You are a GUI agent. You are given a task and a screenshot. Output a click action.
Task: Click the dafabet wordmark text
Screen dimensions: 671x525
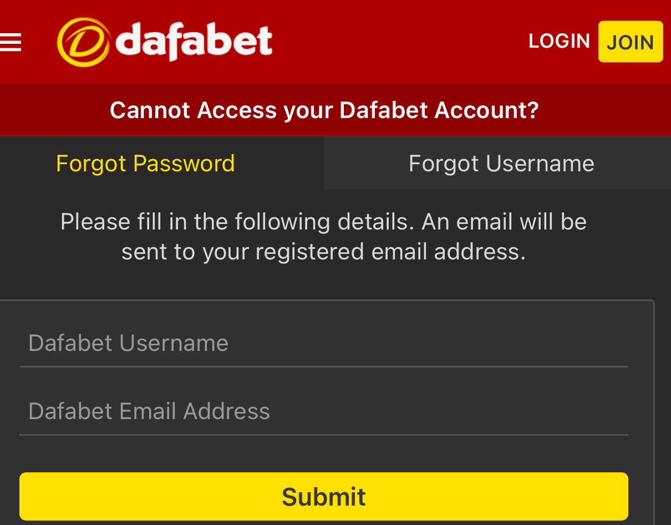coord(194,42)
